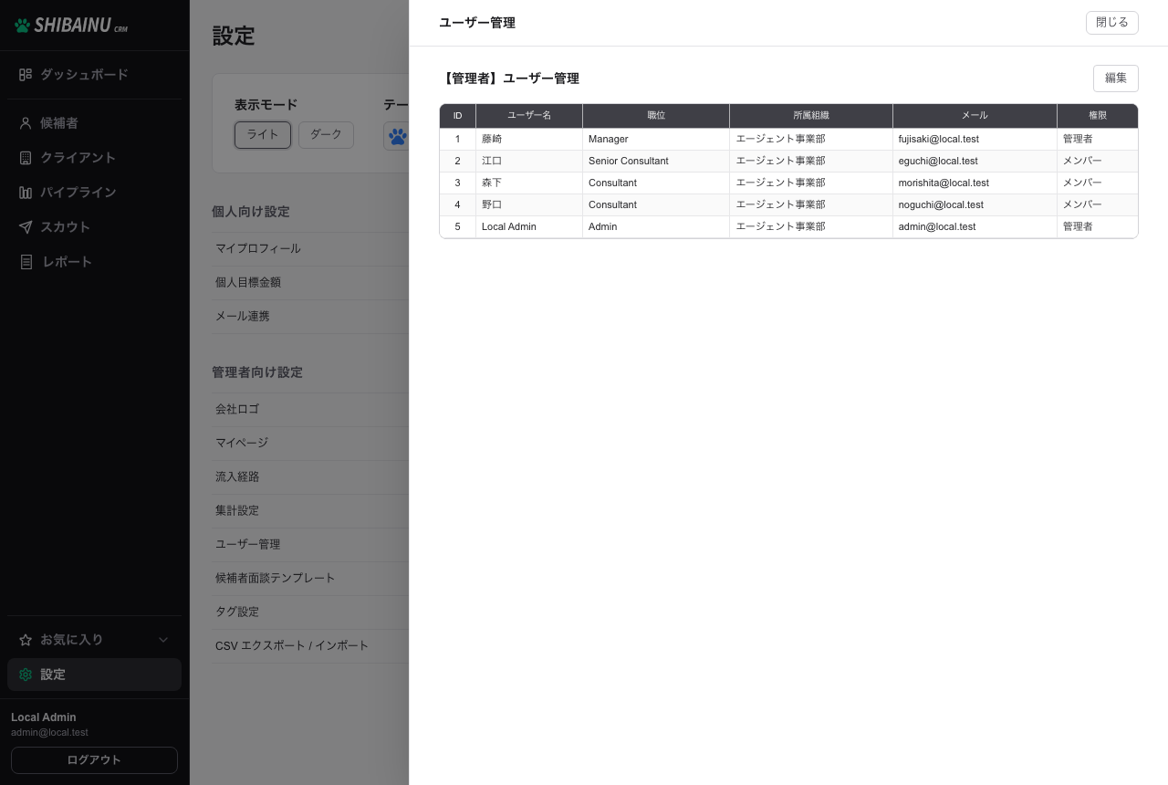Close the panel with 閉じる button
The height and width of the screenshot is (785, 1168).
click(1112, 23)
